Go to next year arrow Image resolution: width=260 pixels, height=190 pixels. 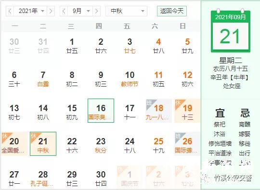tap(51, 11)
